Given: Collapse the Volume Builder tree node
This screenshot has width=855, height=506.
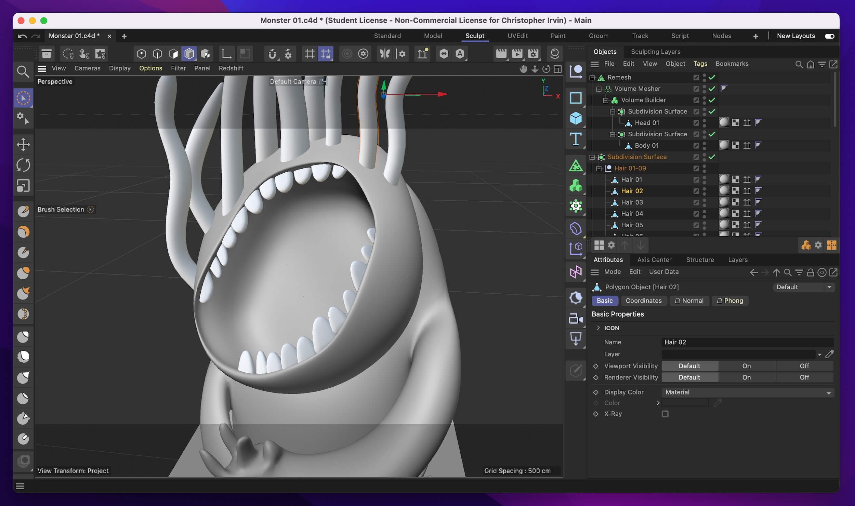Looking at the screenshot, I should (x=606, y=101).
